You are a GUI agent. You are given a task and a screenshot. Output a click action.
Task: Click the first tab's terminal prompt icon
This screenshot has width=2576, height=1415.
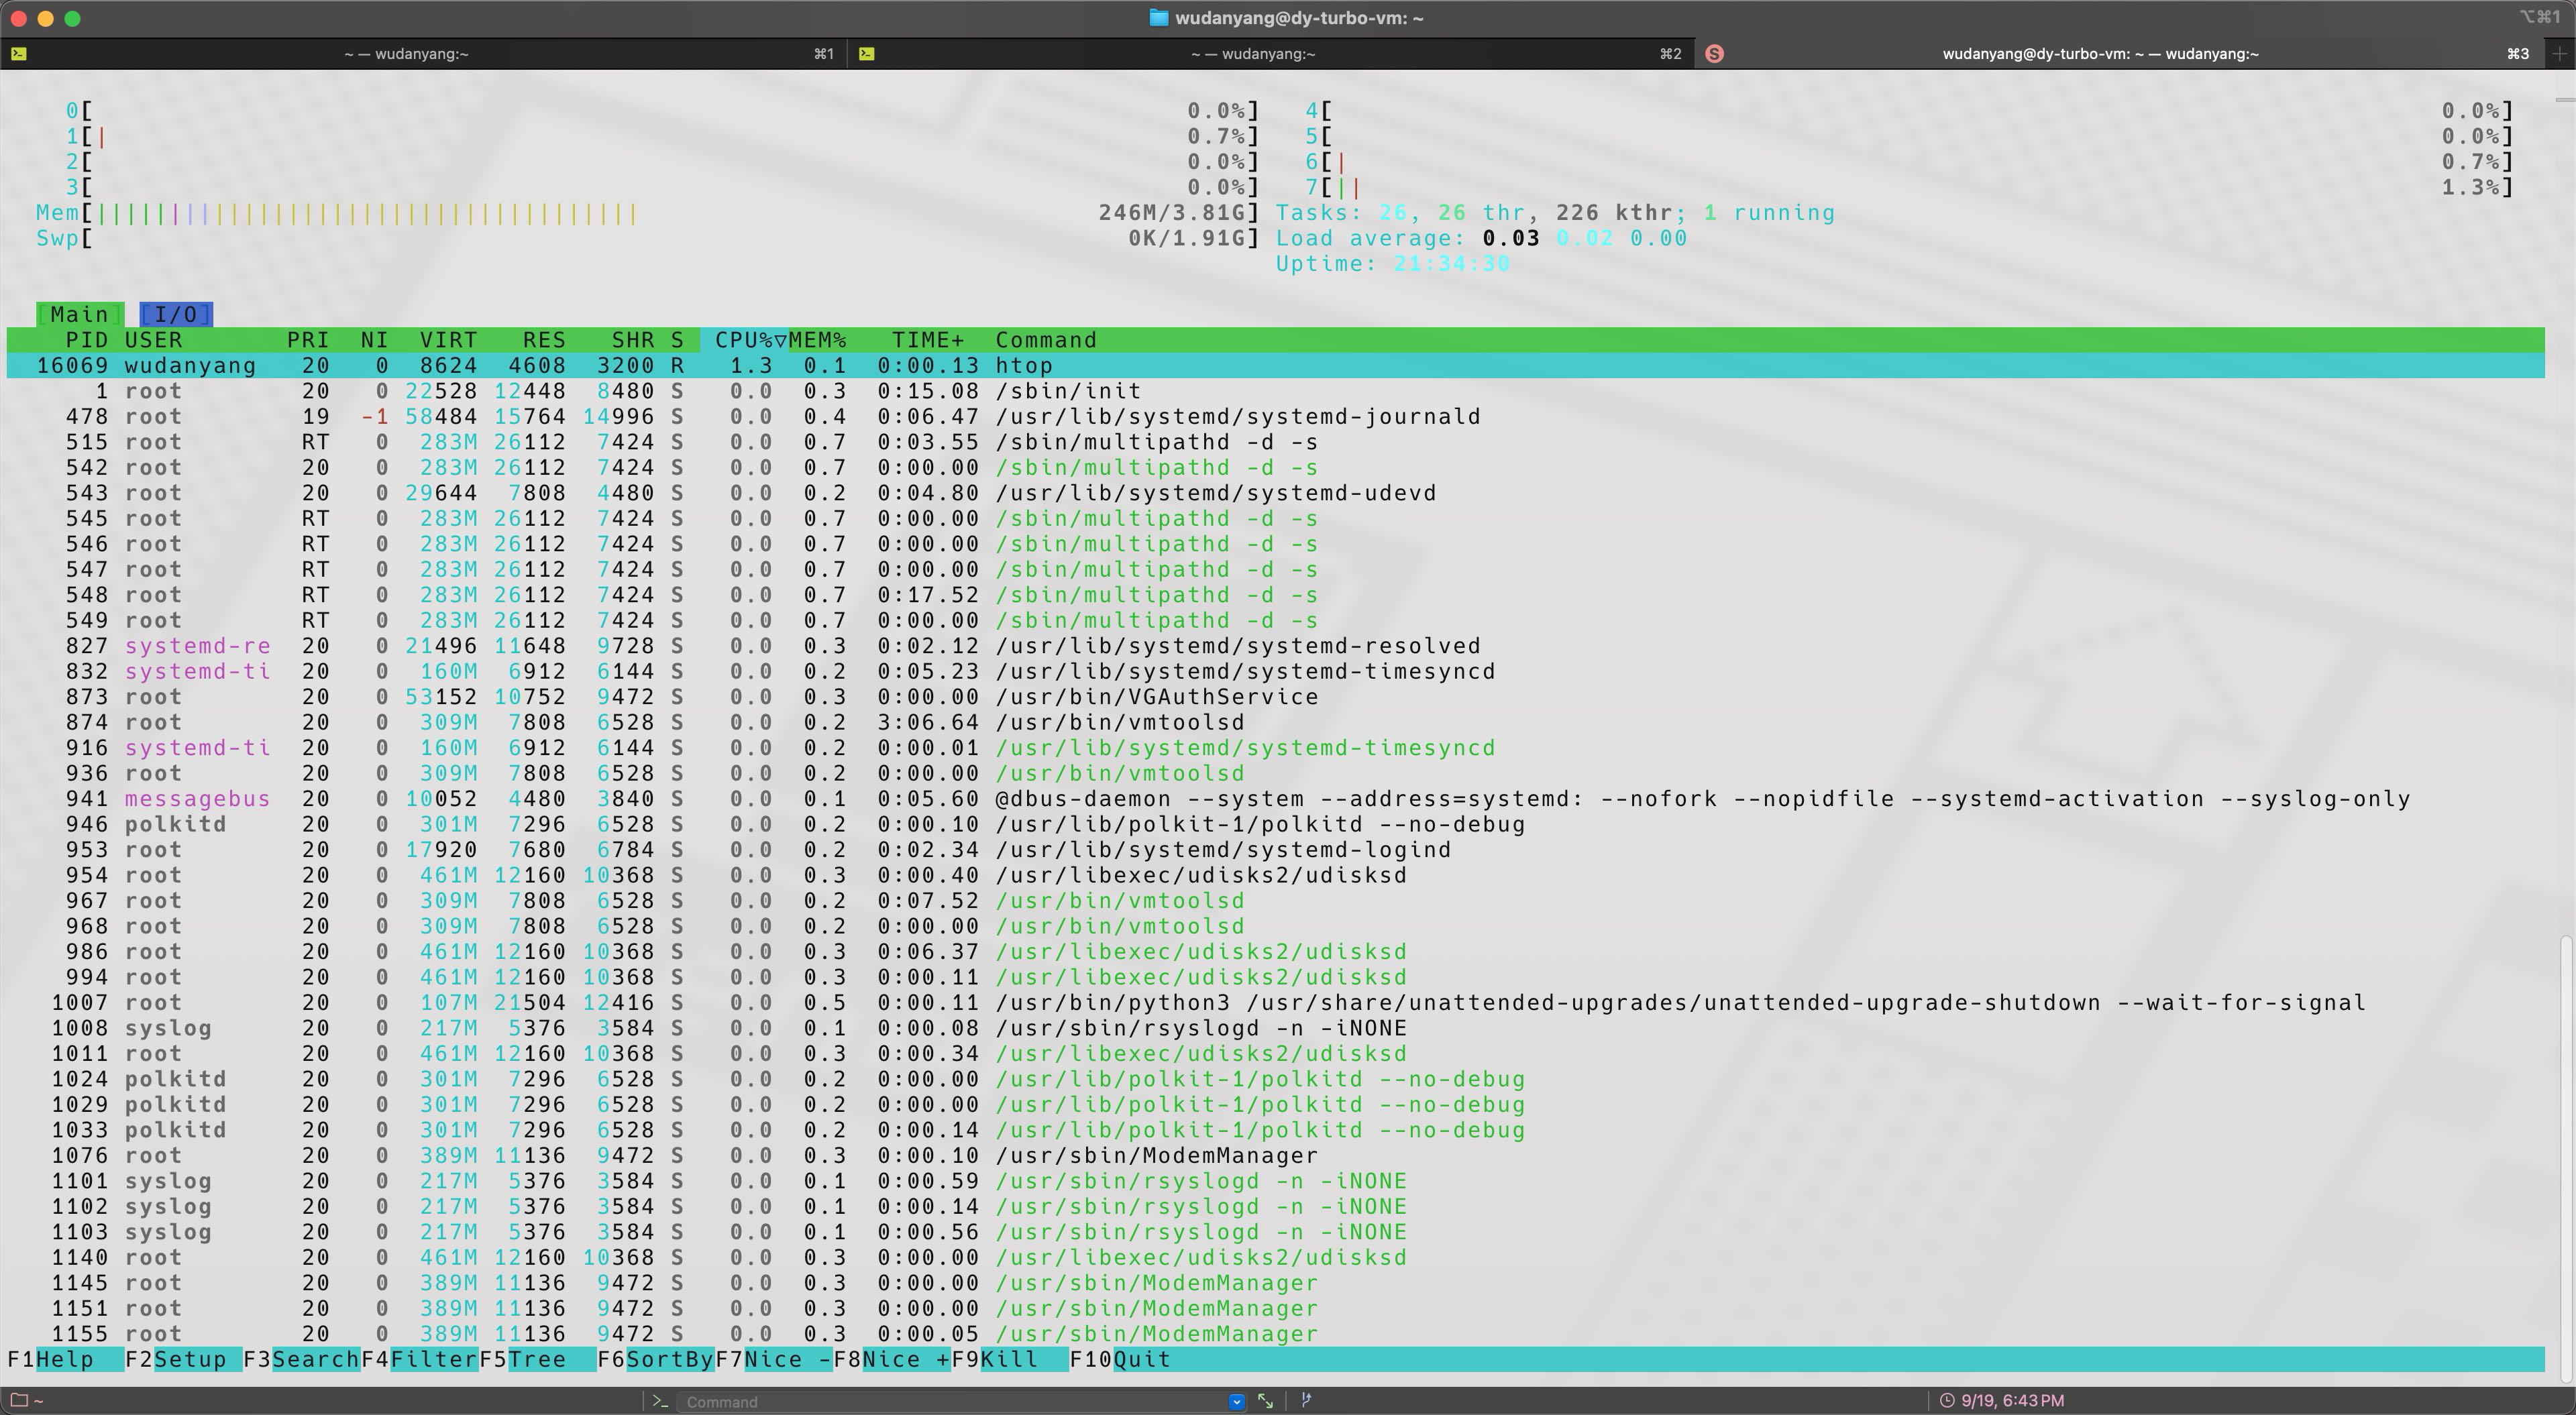[x=18, y=54]
